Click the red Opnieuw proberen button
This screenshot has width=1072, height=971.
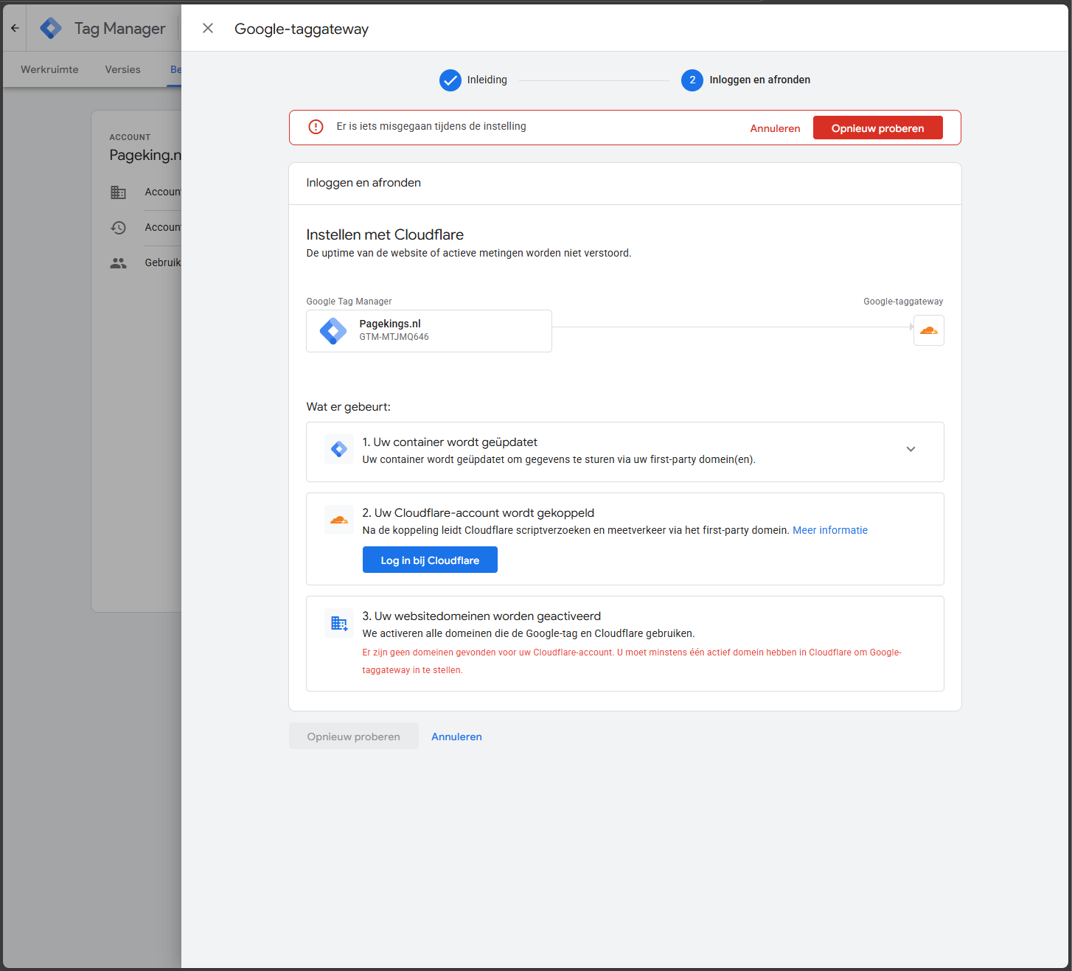[x=877, y=128]
